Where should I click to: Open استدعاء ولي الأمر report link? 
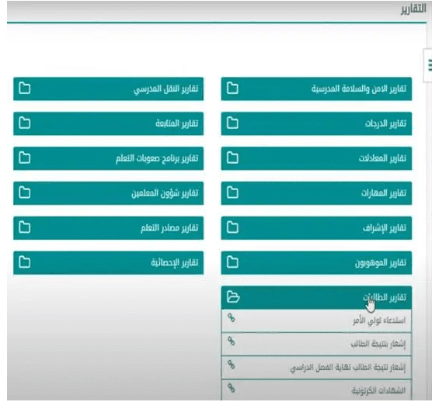click(x=316, y=321)
